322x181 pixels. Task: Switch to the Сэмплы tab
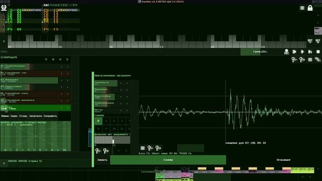point(168,160)
